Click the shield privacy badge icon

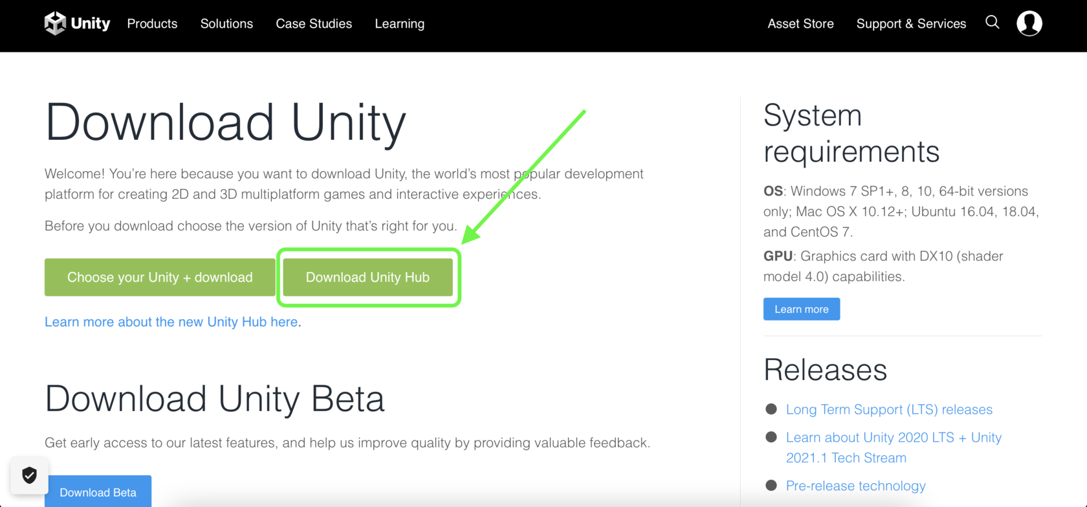click(30, 475)
